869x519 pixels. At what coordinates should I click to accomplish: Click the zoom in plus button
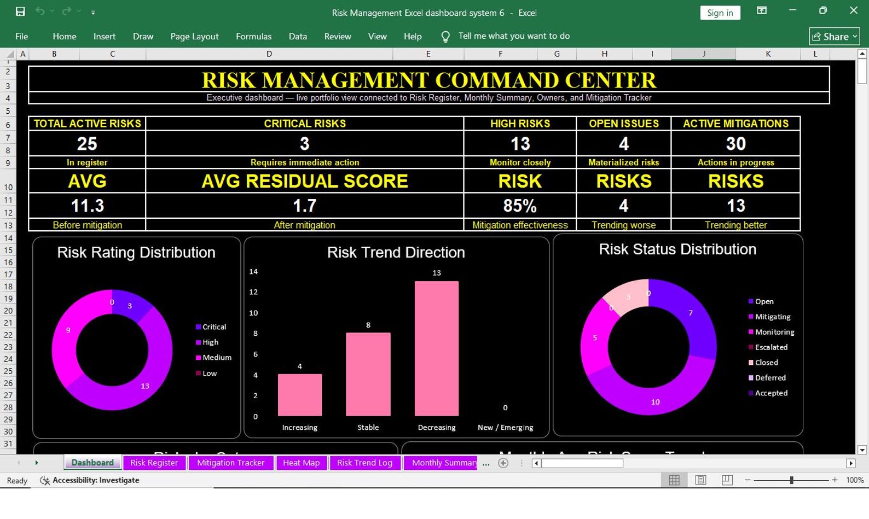[835, 480]
